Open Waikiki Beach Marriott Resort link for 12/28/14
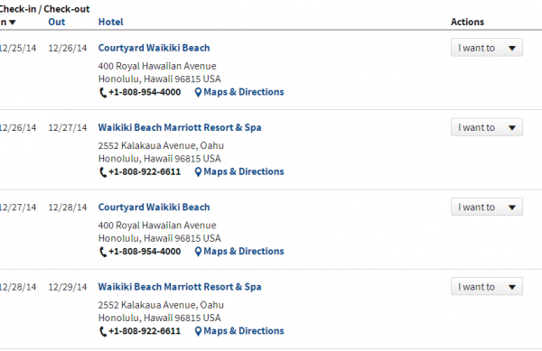Viewport: 542px width, 351px height. pos(180,287)
